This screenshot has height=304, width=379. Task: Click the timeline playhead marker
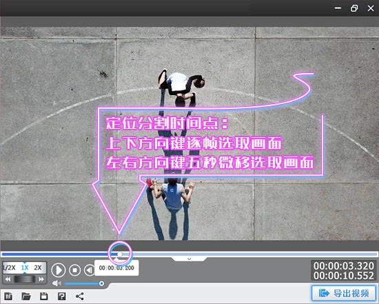(120, 254)
